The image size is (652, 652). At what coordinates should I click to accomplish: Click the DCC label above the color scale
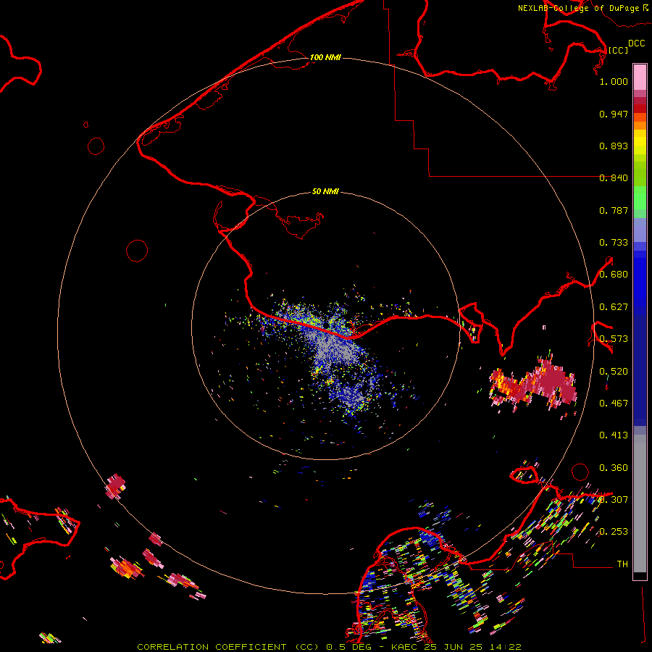(x=636, y=43)
